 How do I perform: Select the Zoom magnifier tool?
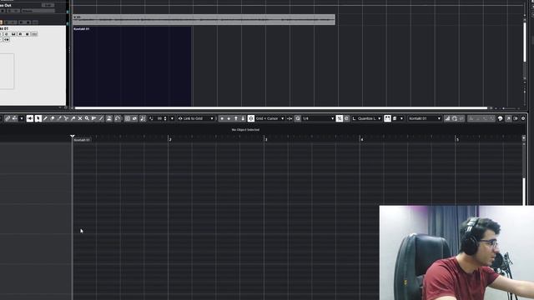pos(87,118)
